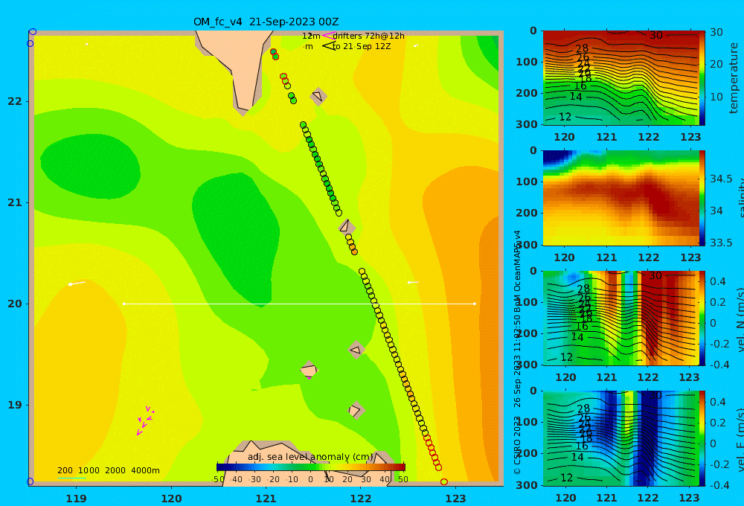The width and height of the screenshot is (744, 506).
Task: Click the right endpoint of the white transect line
Action: [475, 304]
